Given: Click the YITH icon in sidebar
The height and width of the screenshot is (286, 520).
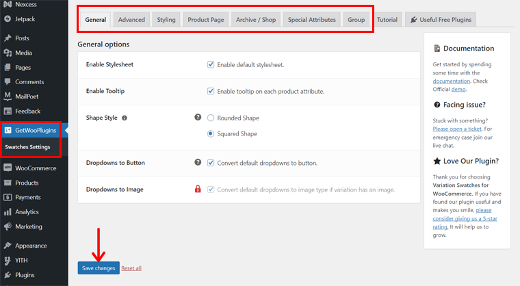Looking at the screenshot, I should (x=8, y=261).
